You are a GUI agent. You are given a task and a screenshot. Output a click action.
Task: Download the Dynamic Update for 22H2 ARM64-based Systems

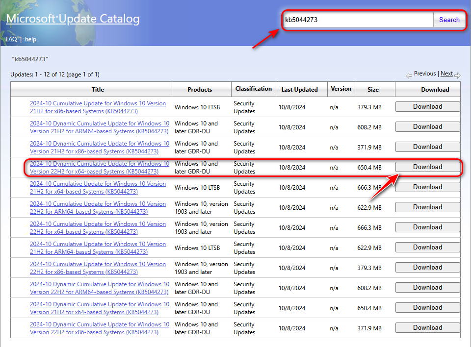427,288
